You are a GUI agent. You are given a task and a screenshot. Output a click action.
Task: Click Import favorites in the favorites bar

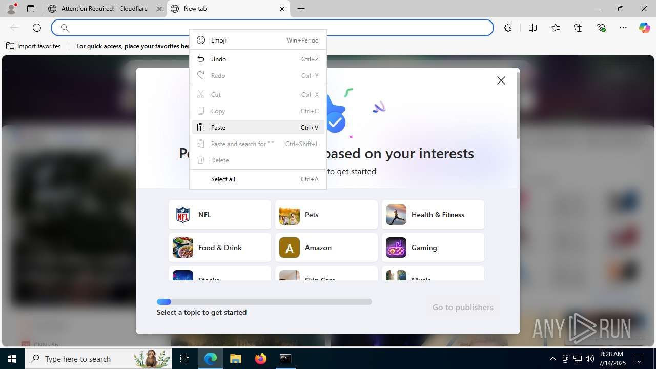(x=34, y=46)
